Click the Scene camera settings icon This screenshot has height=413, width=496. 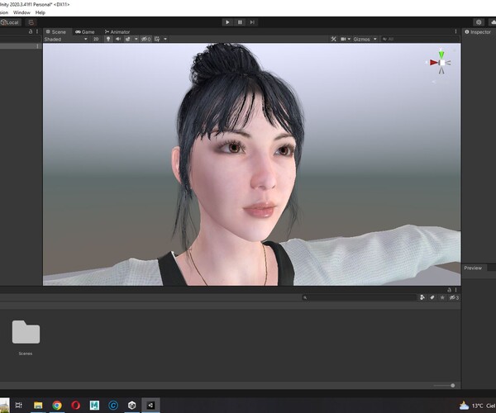[x=343, y=39]
